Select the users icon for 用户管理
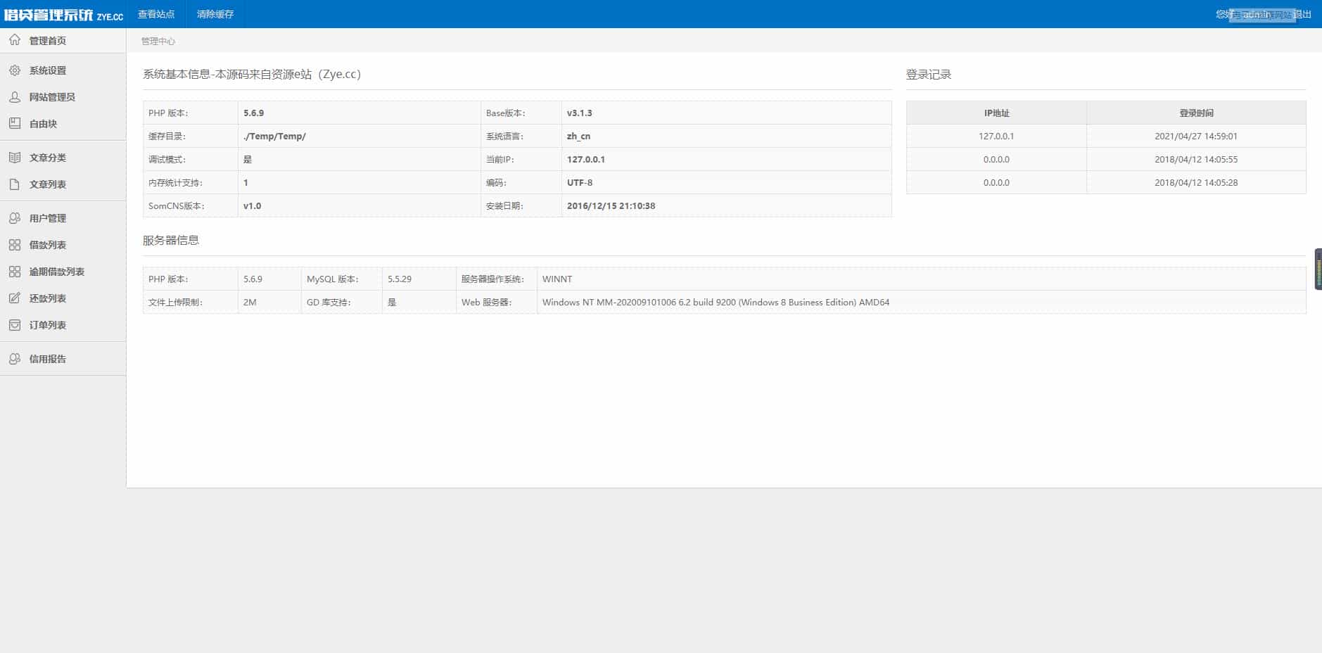 [x=15, y=218]
